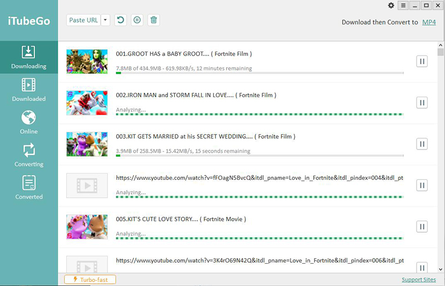
Task: Click the scrollbar down arrow
Action: click(x=441, y=269)
